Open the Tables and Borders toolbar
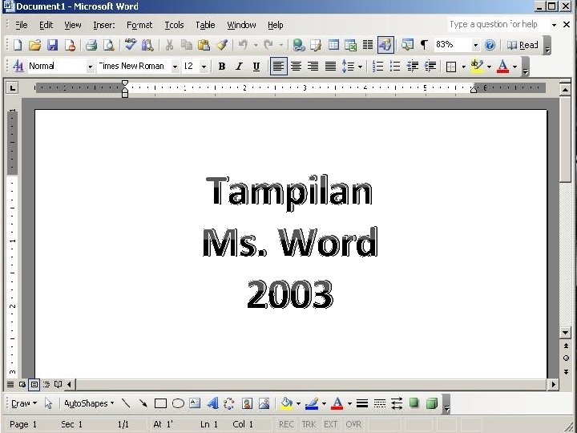Screen dimensions: 577x433 point(316,45)
